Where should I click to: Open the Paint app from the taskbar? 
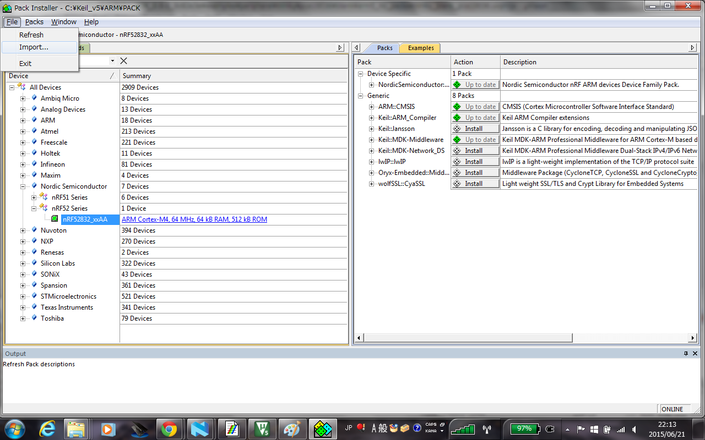[x=291, y=428]
